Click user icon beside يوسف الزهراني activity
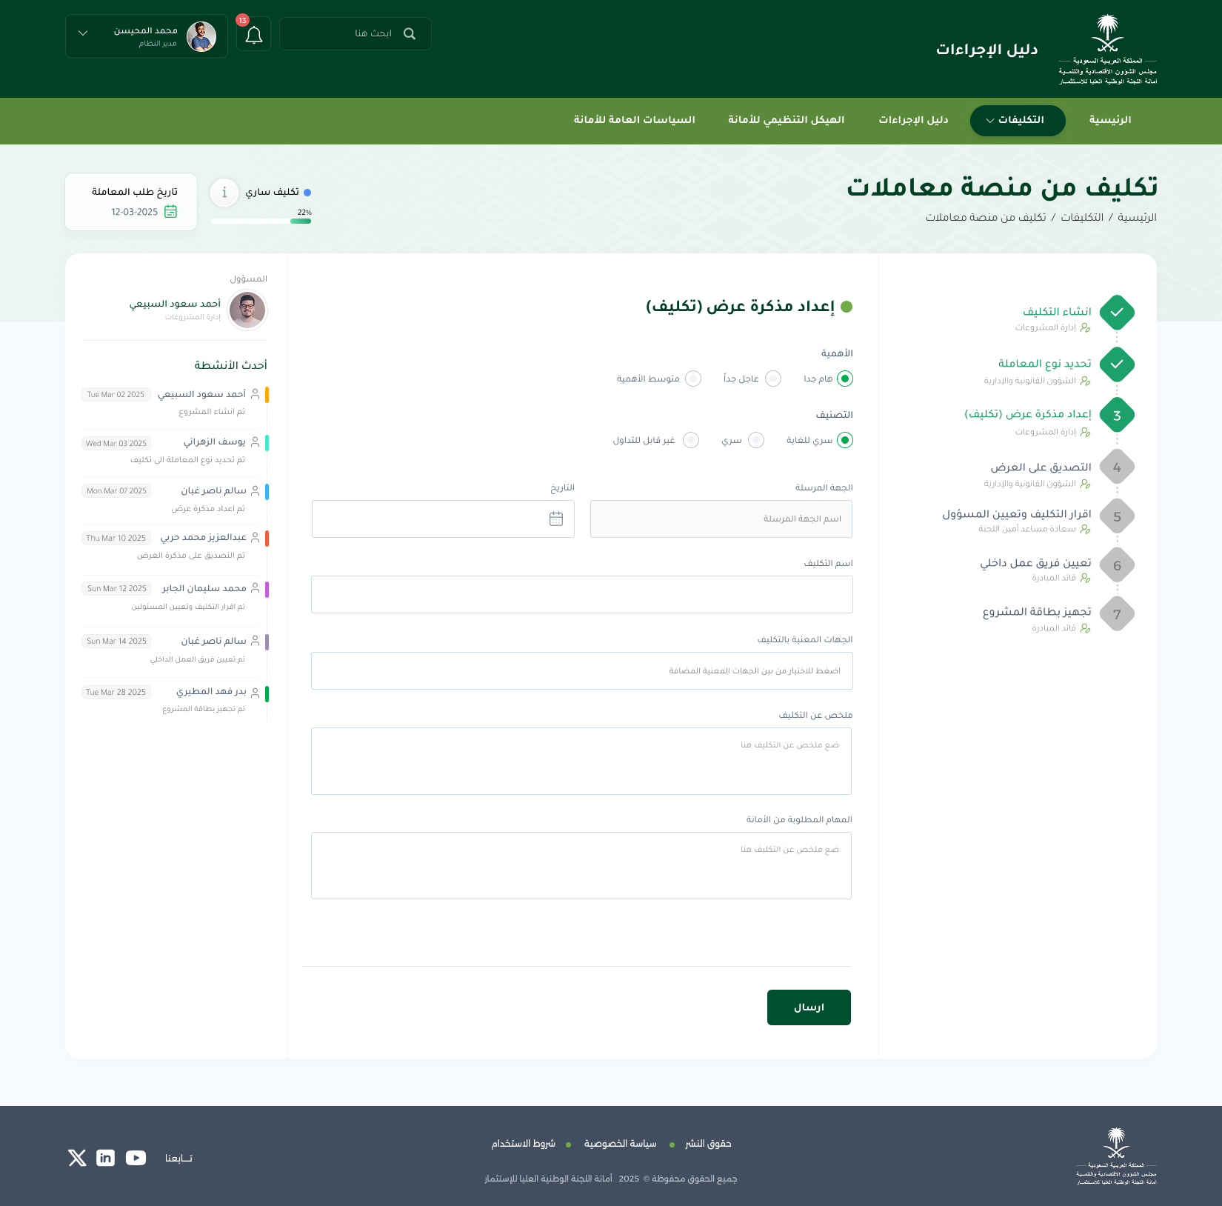 [x=255, y=442]
